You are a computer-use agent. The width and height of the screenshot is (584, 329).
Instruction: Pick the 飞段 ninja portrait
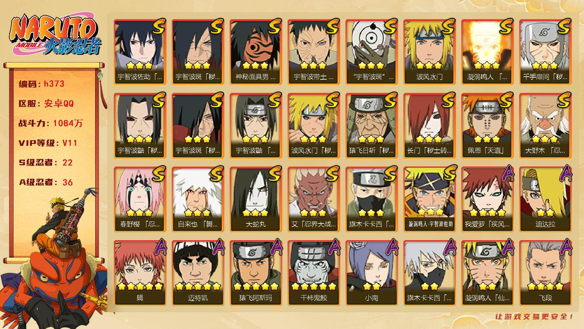(545, 273)
